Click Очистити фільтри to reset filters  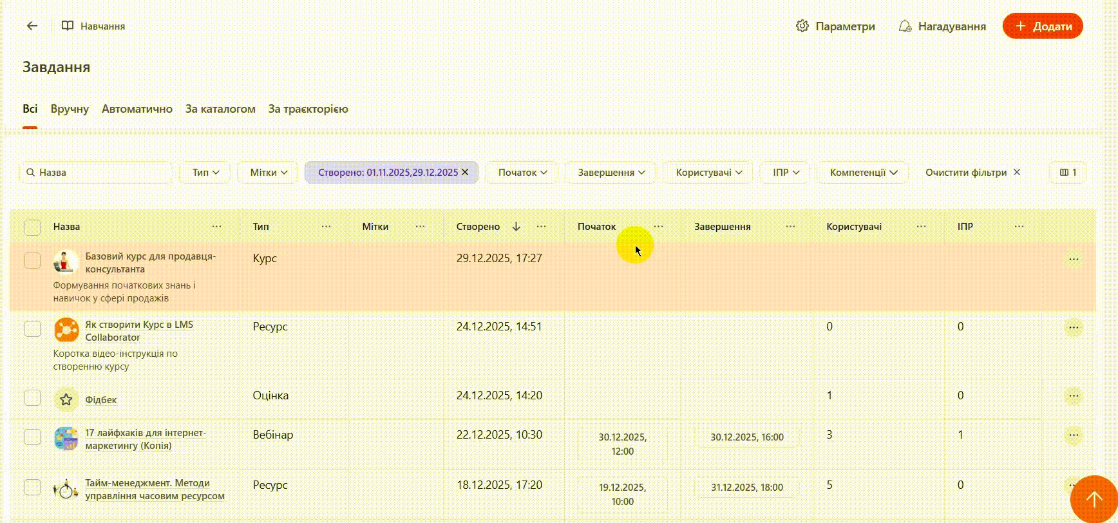(972, 173)
